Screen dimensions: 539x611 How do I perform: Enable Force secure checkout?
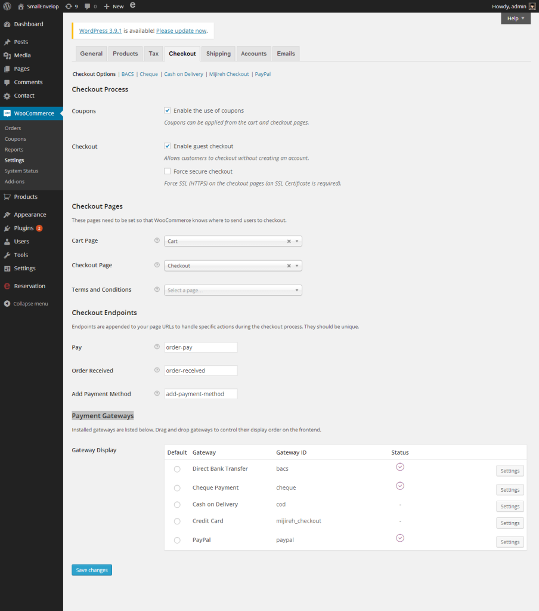coord(168,171)
